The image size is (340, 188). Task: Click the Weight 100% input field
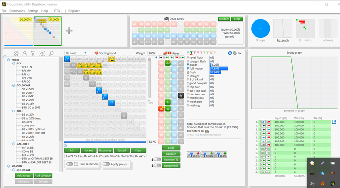152,53
